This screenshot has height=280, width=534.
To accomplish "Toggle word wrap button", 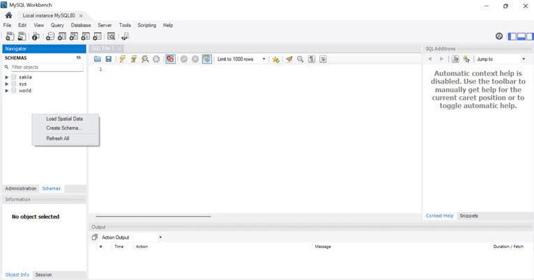I will [323, 59].
